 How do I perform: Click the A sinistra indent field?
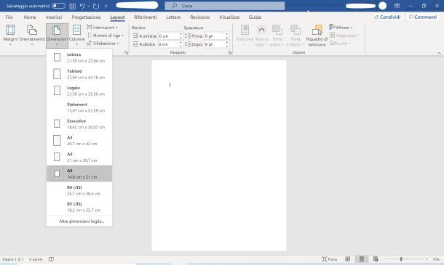pos(168,36)
